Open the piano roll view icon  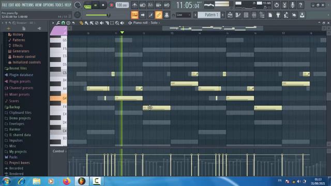click(238, 15)
